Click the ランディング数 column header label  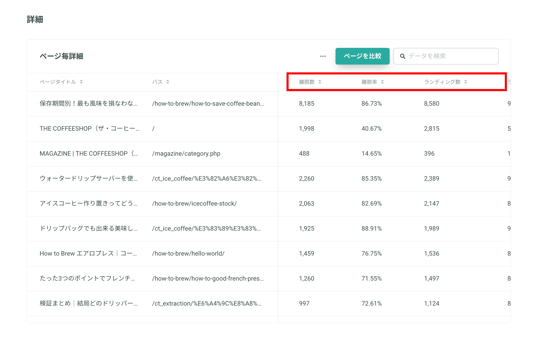[x=442, y=82]
